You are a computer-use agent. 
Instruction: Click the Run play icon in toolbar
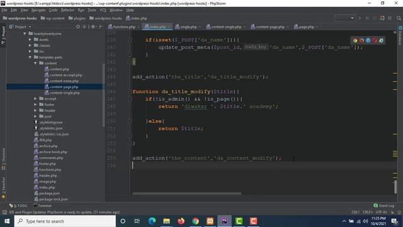click(x=360, y=18)
